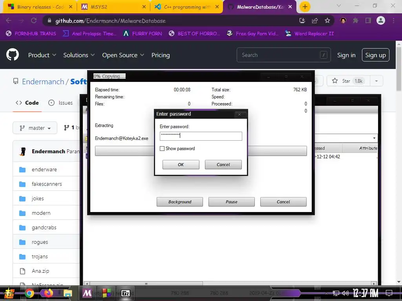The width and height of the screenshot is (402, 301).
Task: Open the enderware folder
Action: click(x=44, y=169)
